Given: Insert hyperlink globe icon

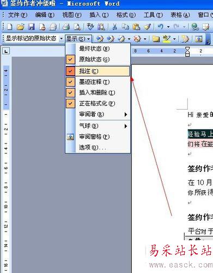Looking at the screenshot, I should coord(195,27).
